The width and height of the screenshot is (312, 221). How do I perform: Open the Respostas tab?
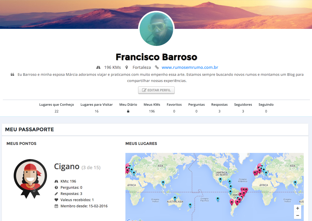(219, 105)
